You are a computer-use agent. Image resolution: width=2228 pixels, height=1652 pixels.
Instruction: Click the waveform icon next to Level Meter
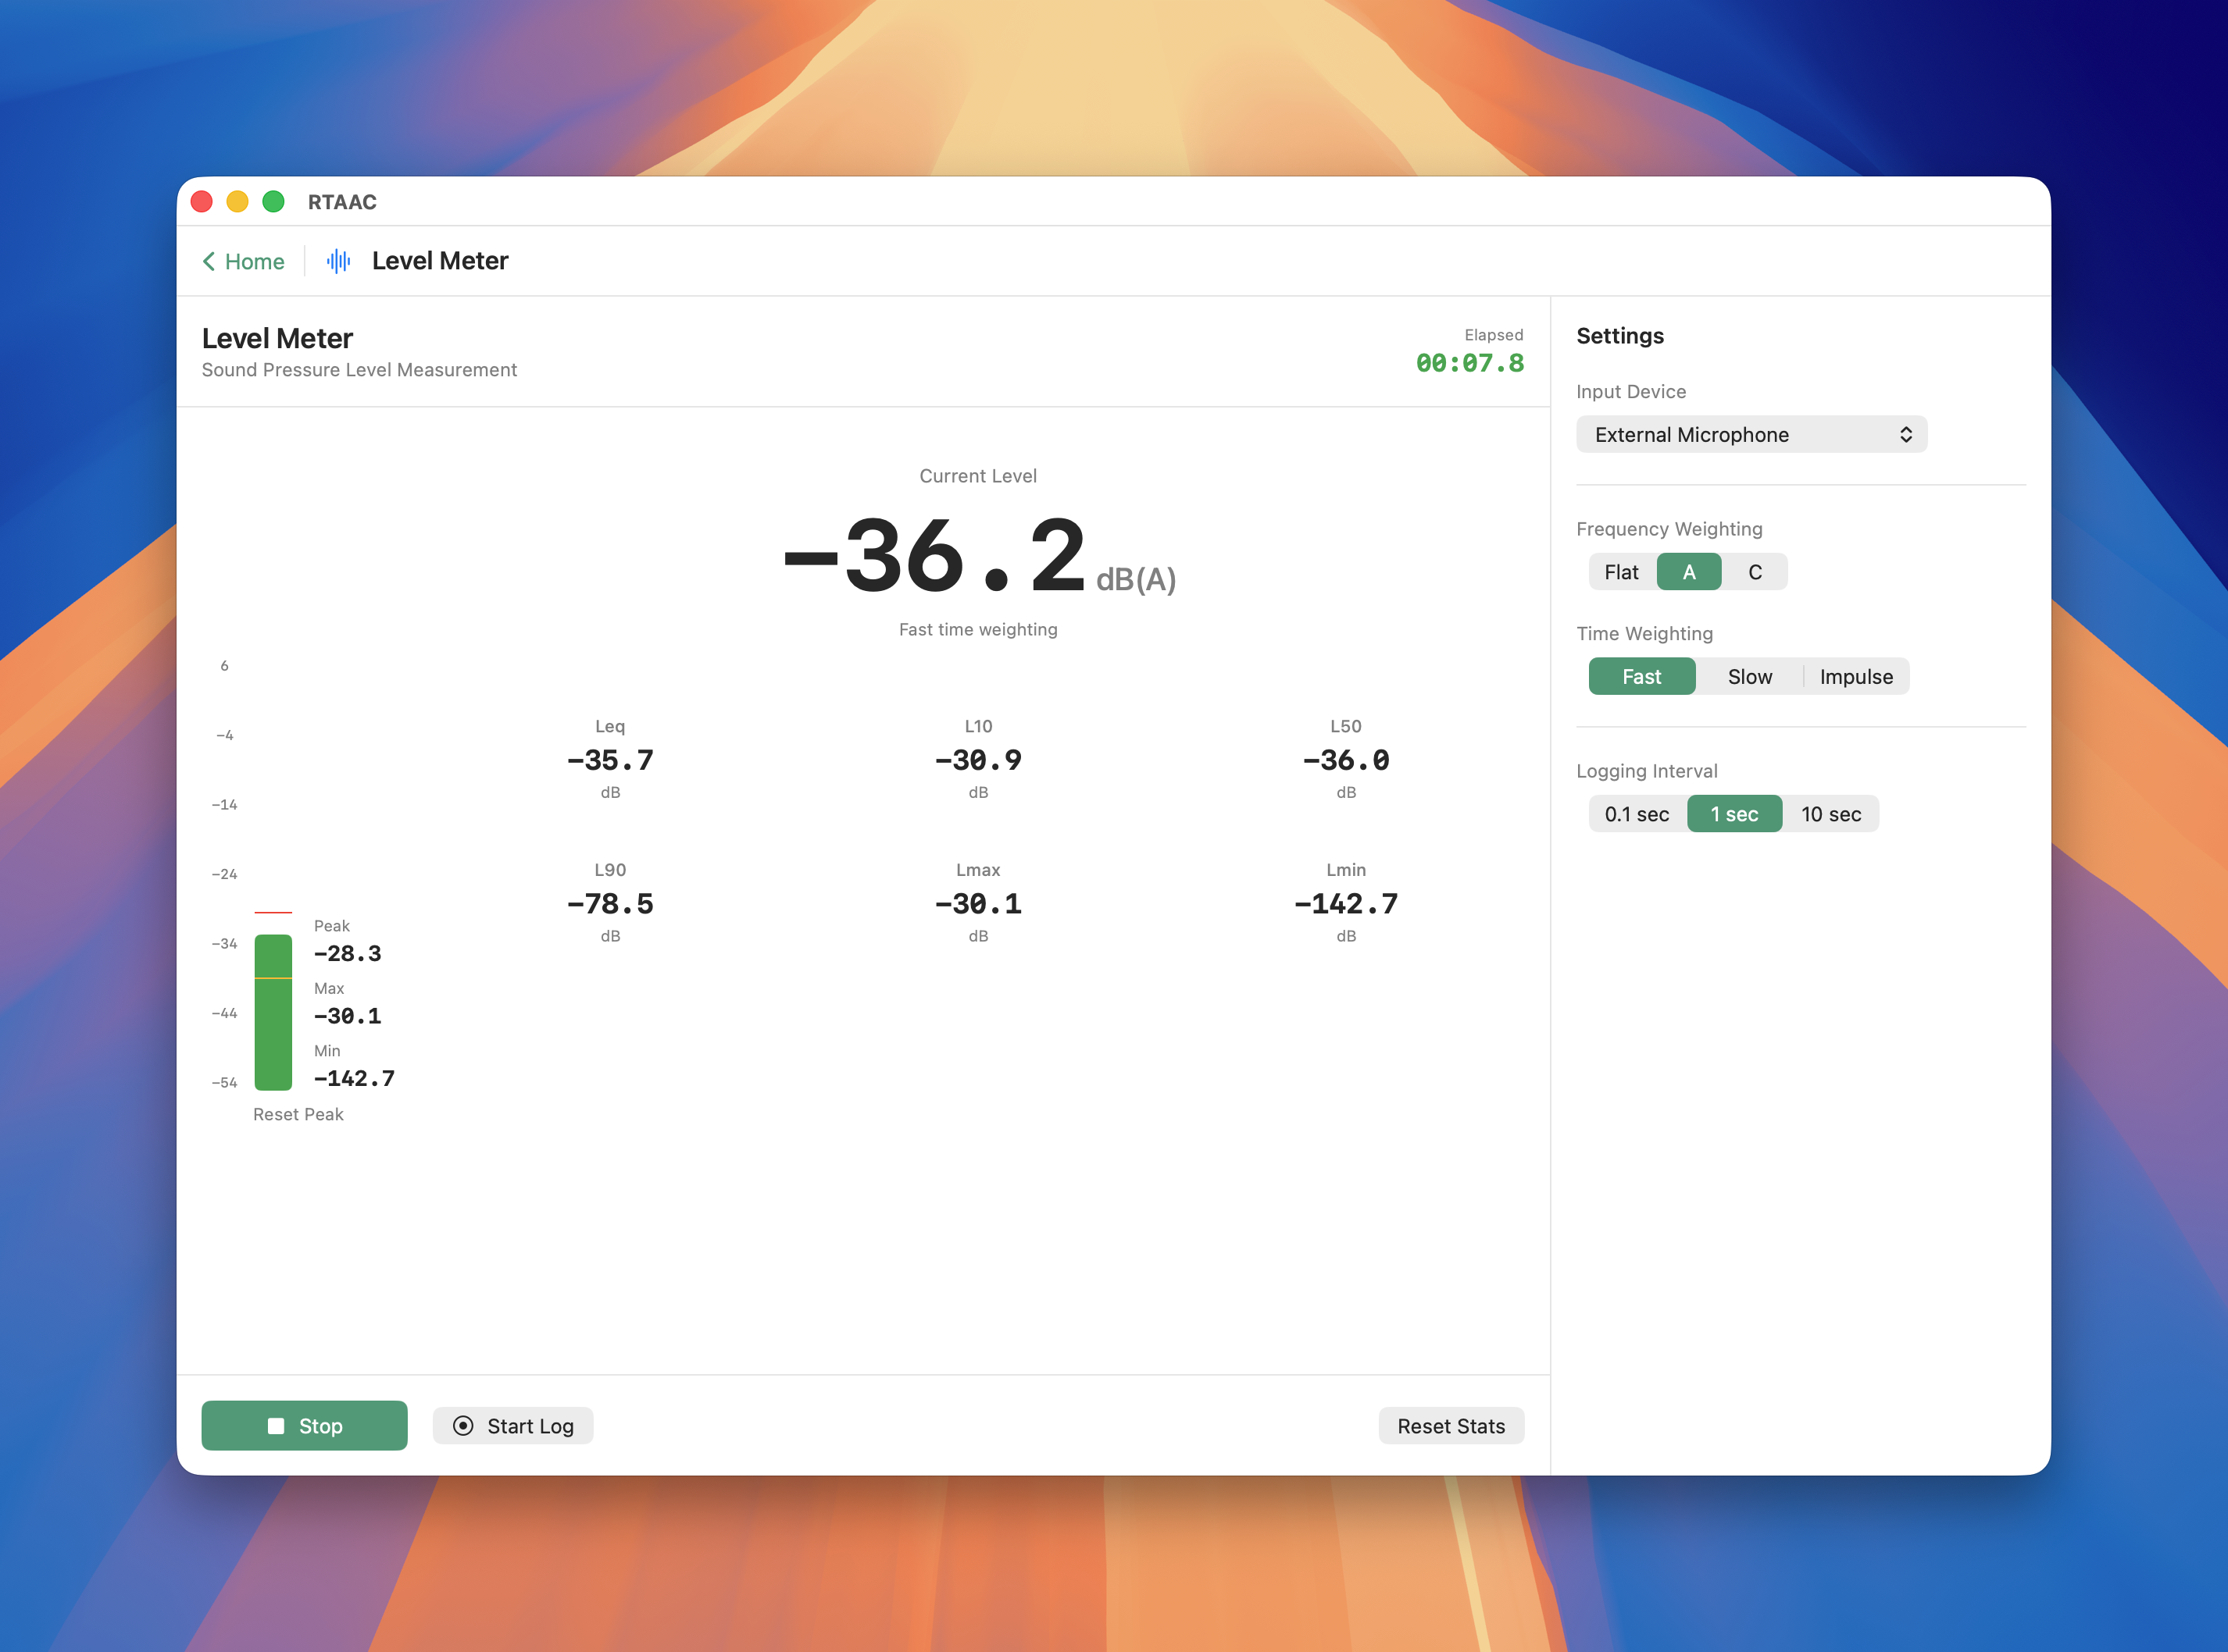click(337, 261)
